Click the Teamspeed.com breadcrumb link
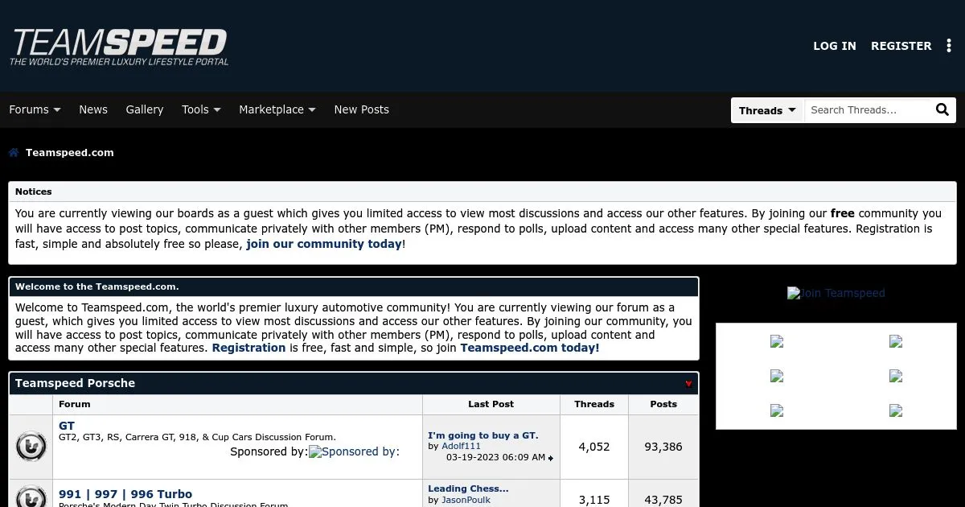 coord(70,153)
